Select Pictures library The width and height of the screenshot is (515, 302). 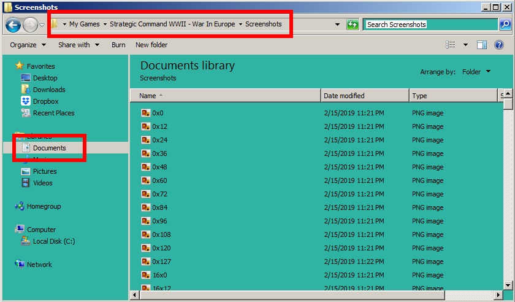tap(45, 171)
